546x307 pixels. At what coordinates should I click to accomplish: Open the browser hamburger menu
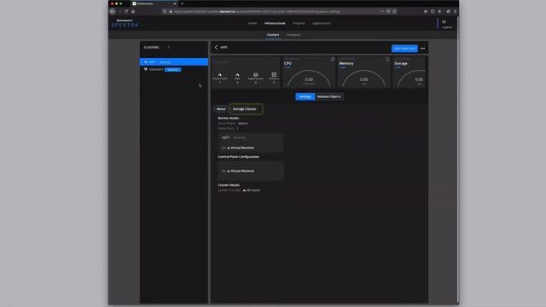pyautogui.click(x=455, y=11)
